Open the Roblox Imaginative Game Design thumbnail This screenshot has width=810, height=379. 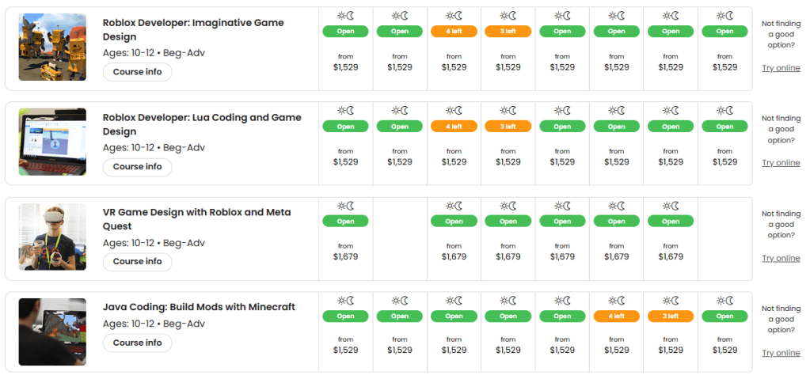click(52, 47)
